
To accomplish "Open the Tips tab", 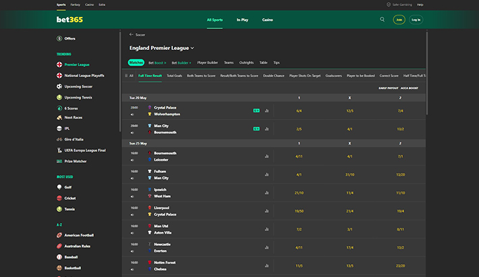I will click(x=277, y=63).
